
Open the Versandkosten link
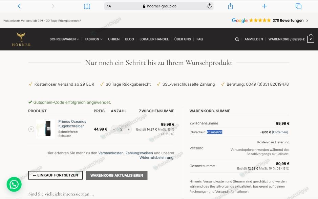tap(111, 153)
